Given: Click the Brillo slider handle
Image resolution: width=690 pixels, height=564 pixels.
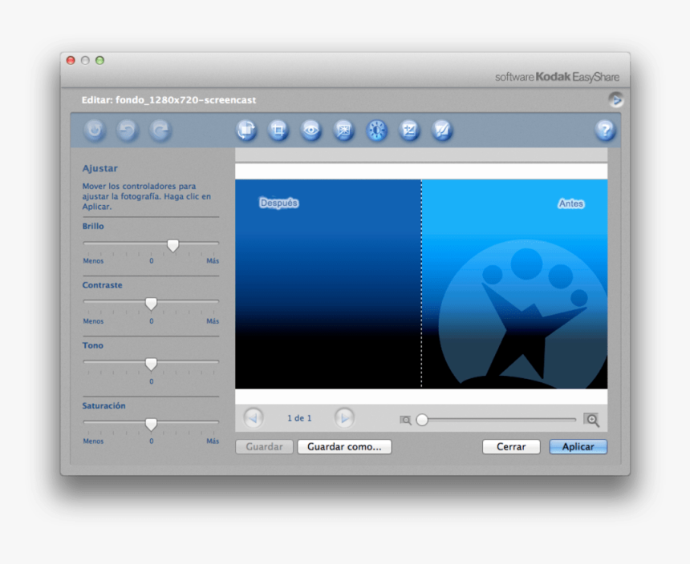Looking at the screenshot, I should point(172,244).
